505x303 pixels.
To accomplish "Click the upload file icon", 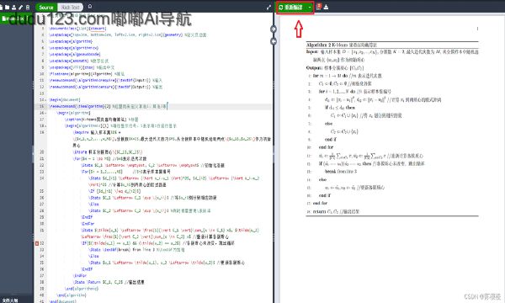I will 13,7.
